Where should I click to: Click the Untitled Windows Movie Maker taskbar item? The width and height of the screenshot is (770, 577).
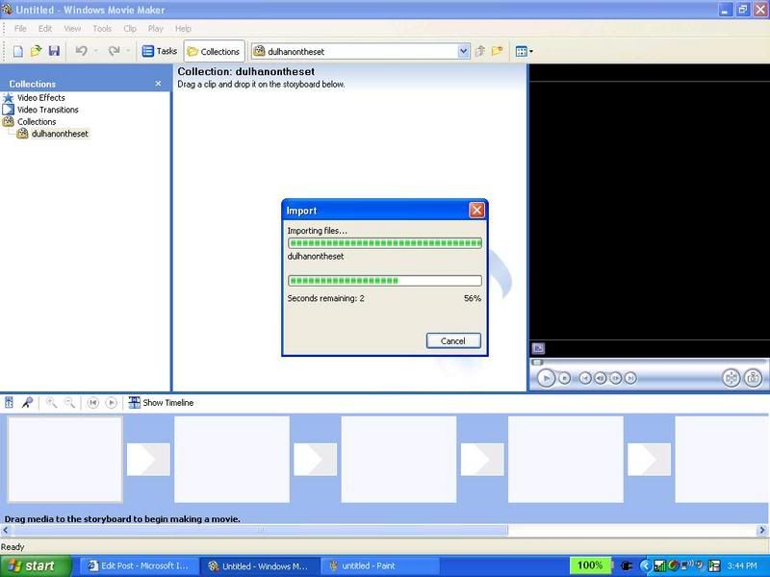[x=260, y=565]
